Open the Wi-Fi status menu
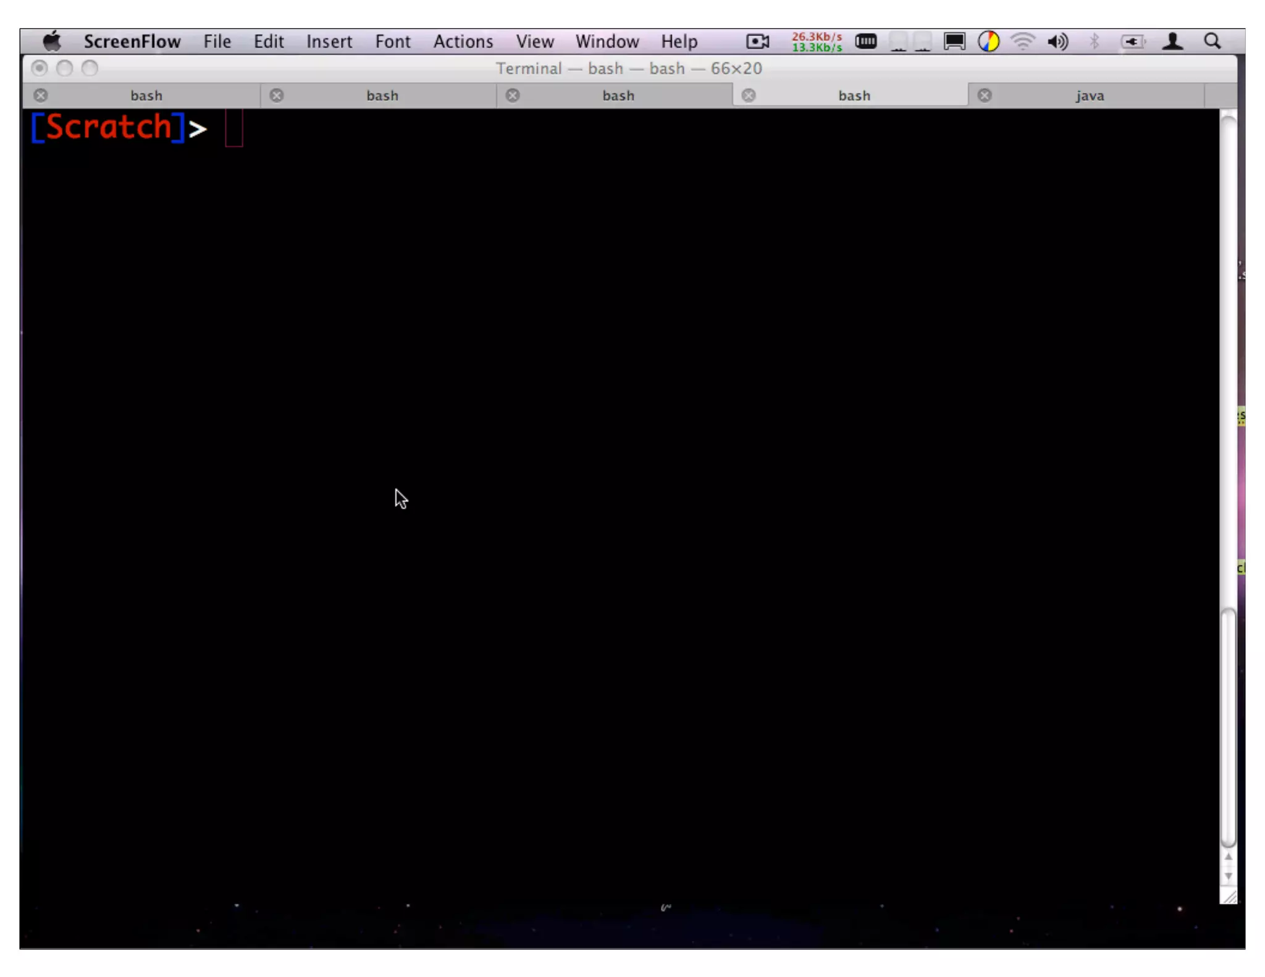1265x977 pixels. coord(1023,41)
